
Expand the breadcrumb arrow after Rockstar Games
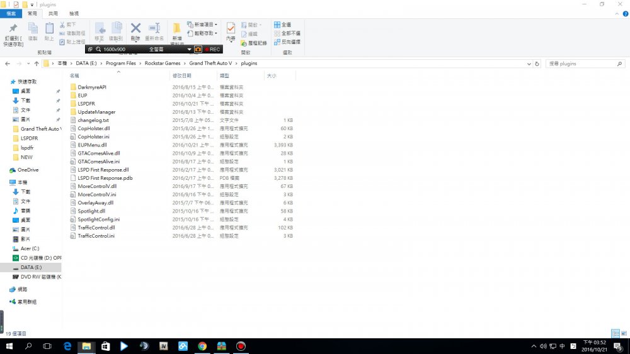point(185,64)
